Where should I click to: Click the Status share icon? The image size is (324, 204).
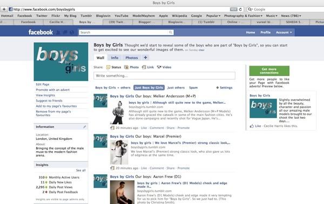[109, 67]
